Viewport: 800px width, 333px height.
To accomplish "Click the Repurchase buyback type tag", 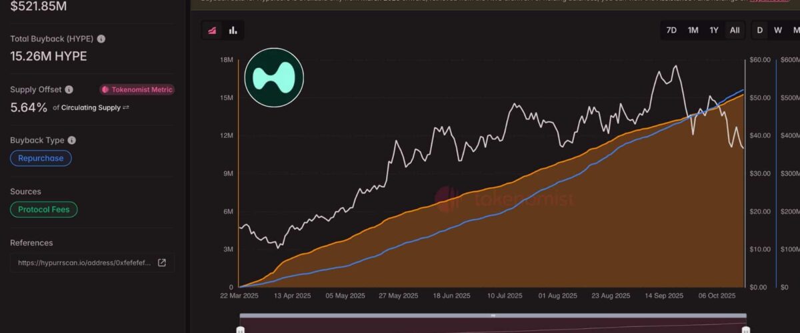I will point(41,158).
